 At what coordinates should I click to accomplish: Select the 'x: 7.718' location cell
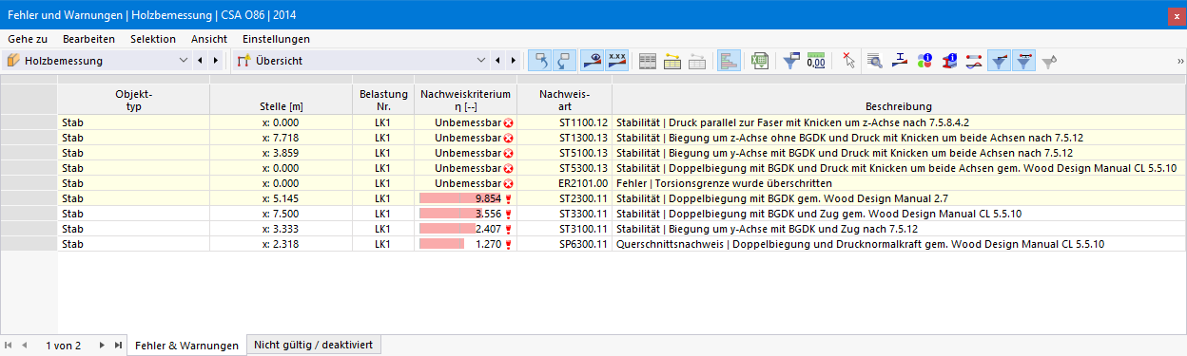pyautogui.click(x=281, y=138)
